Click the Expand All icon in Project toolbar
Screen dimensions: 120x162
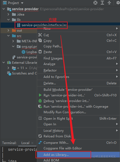click(x=102, y=3)
